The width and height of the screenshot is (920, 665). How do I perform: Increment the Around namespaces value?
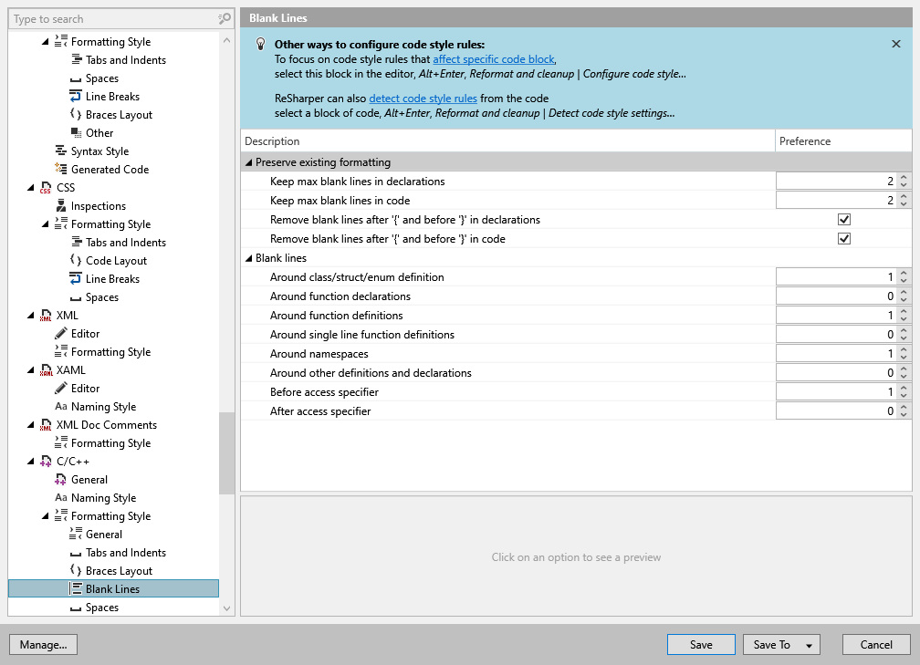coord(904,349)
